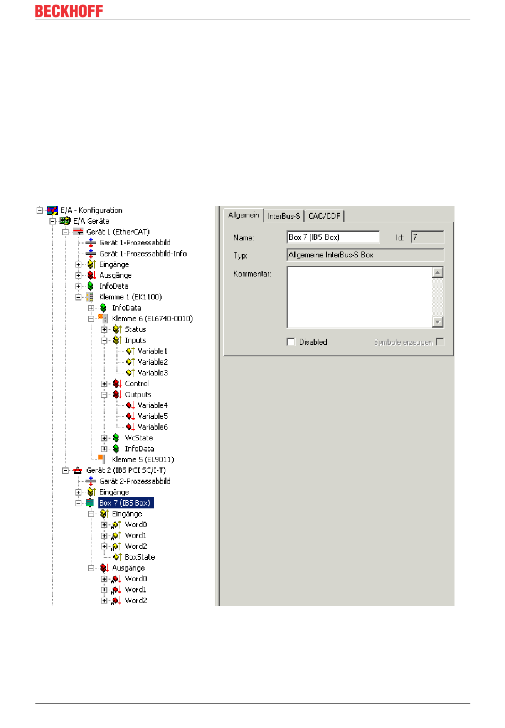Select the BoxState variable icon
Image resolution: width=505 pixels, height=728 pixels.
coord(117,557)
